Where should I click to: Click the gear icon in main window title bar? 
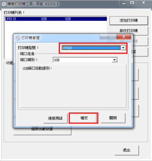[4, 4]
